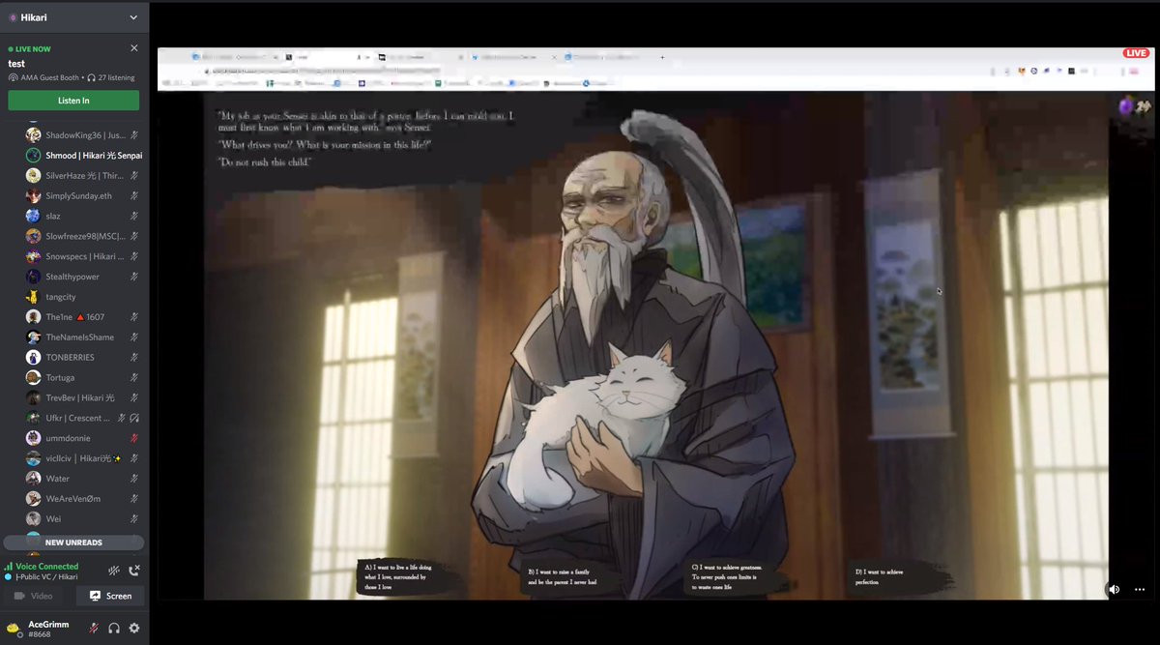The image size is (1160, 645).
Task: Click the AMA Guest Booth stage icon
Action: [13, 77]
